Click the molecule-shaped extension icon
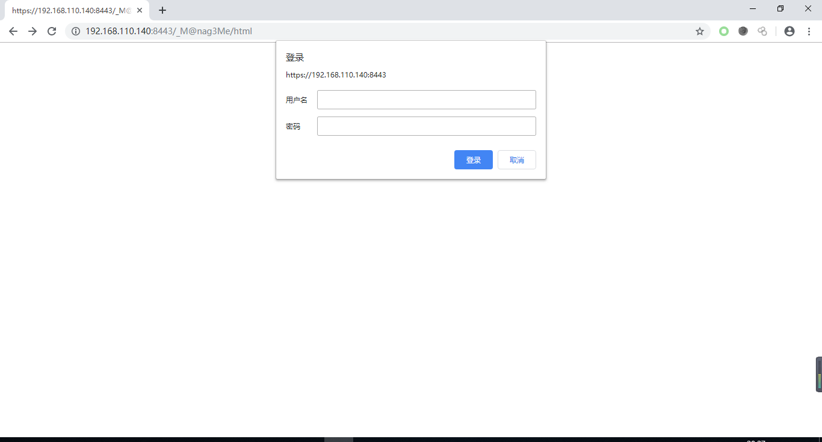 (762, 31)
